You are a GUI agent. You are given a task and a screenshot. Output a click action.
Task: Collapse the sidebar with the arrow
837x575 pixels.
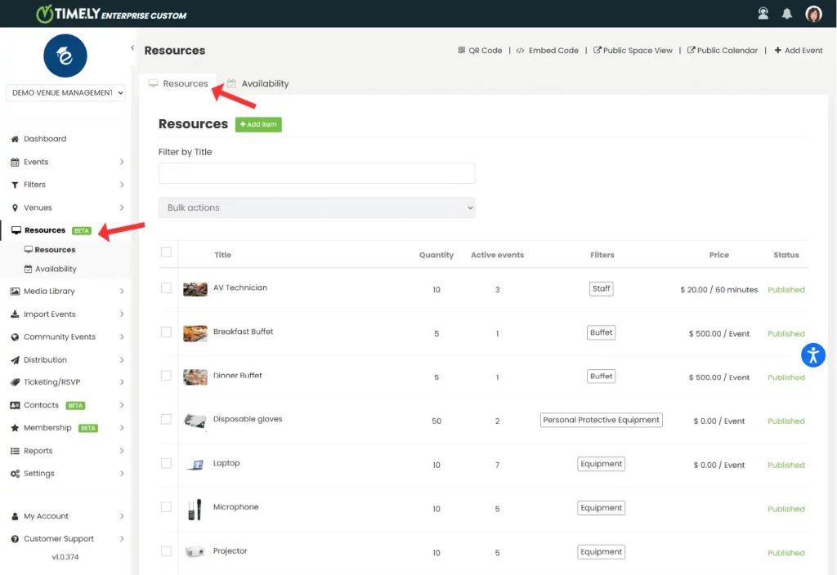pyautogui.click(x=132, y=47)
